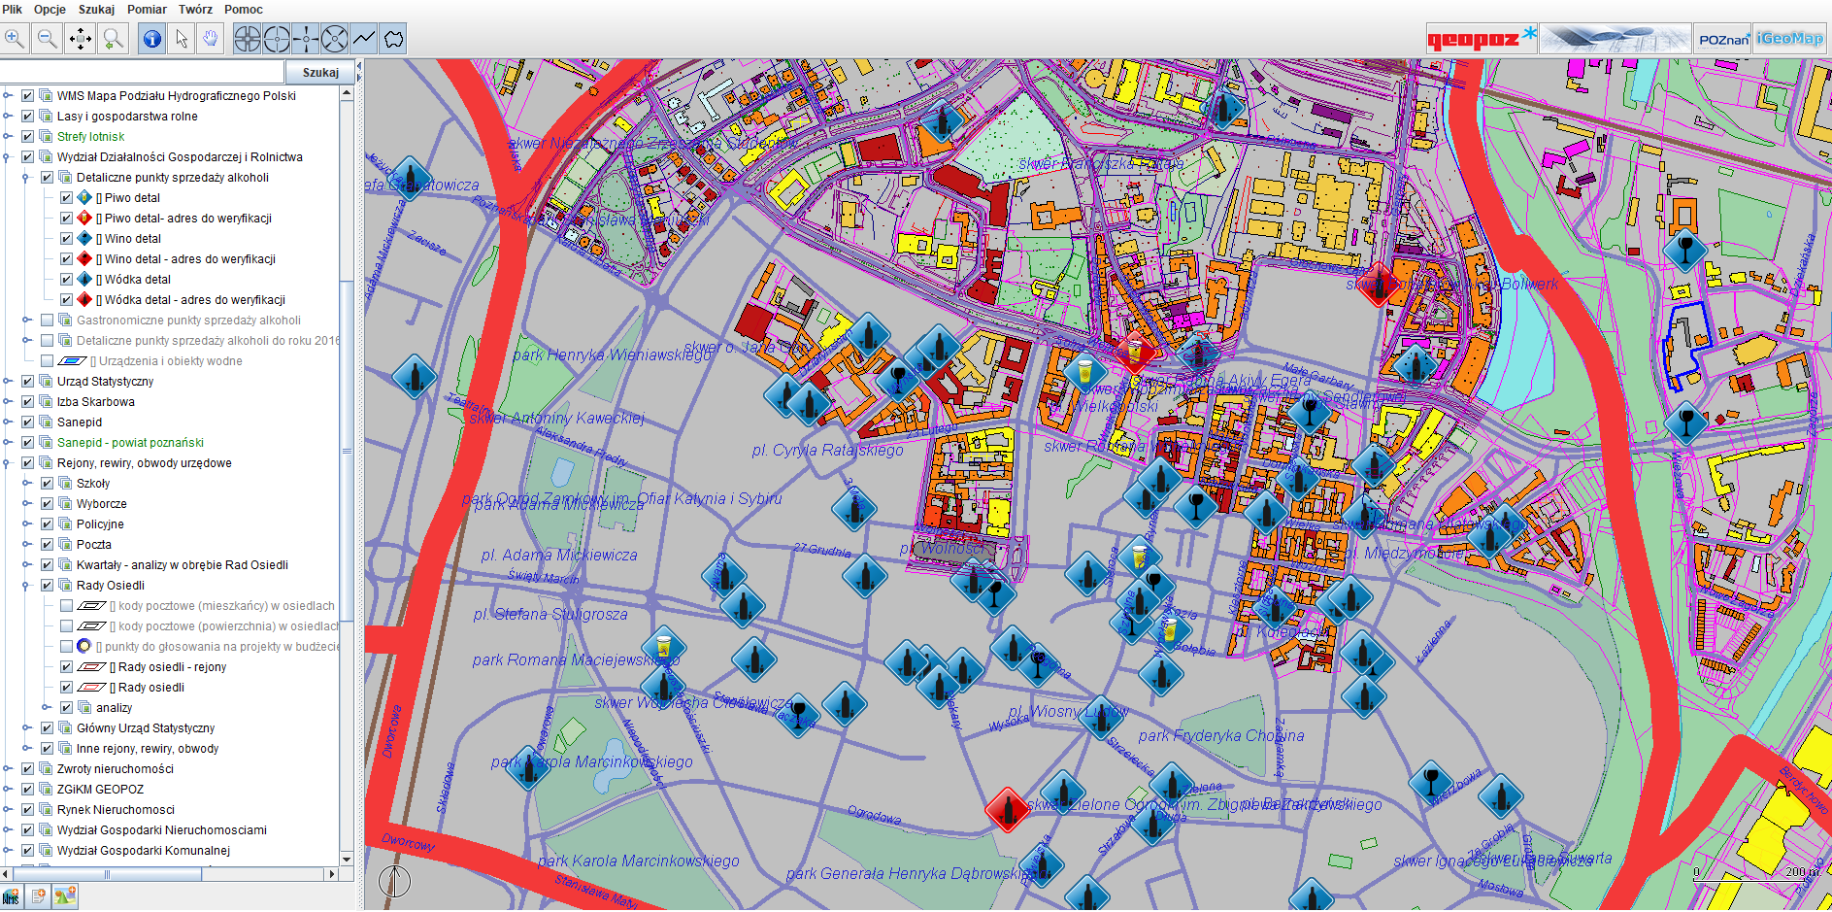Click the add WMS layer icon

coord(11,896)
